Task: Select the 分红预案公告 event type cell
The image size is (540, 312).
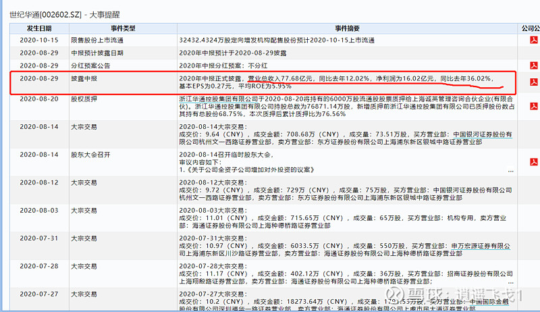Action: tap(123, 66)
